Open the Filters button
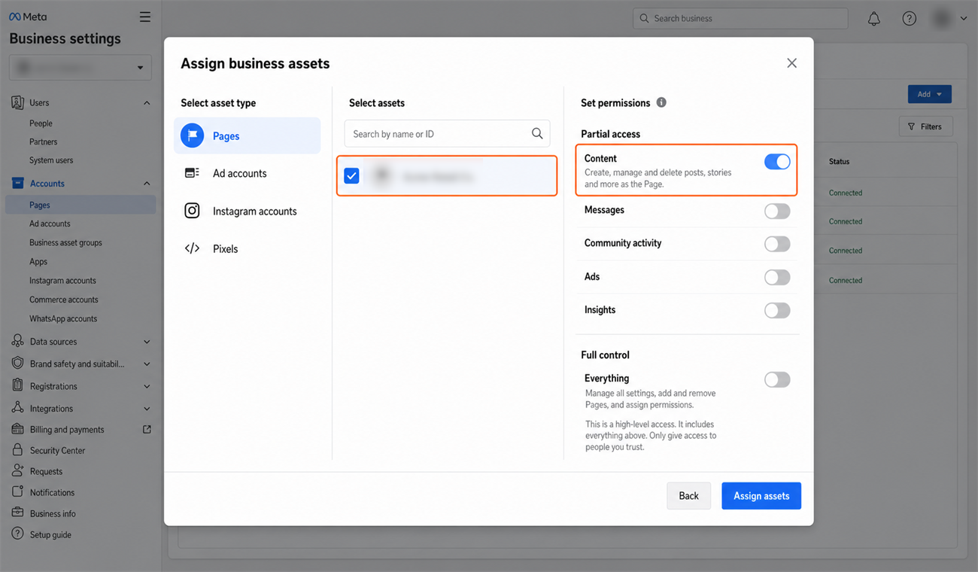Viewport: 978px width, 572px height. pyautogui.click(x=925, y=126)
